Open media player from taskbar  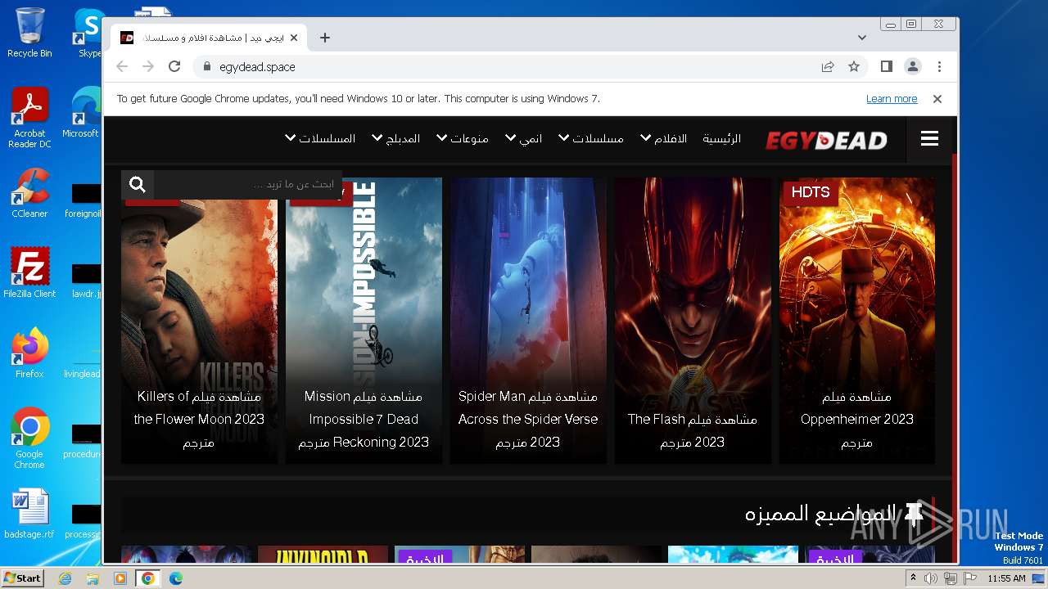point(120,578)
